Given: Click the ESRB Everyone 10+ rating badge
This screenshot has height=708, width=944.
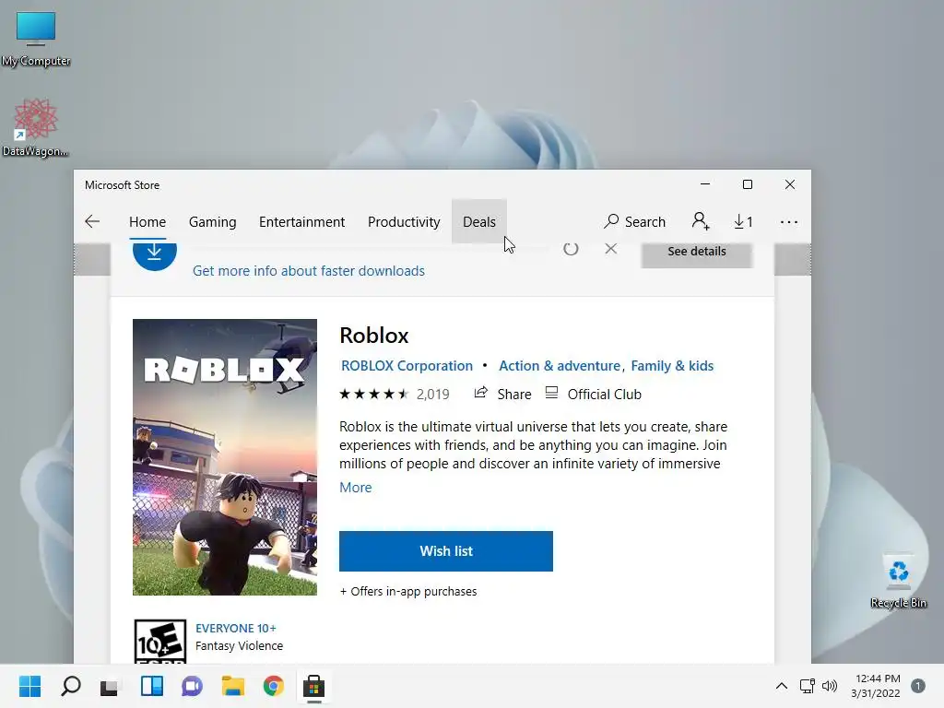Looking at the screenshot, I should pyautogui.click(x=160, y=642).
